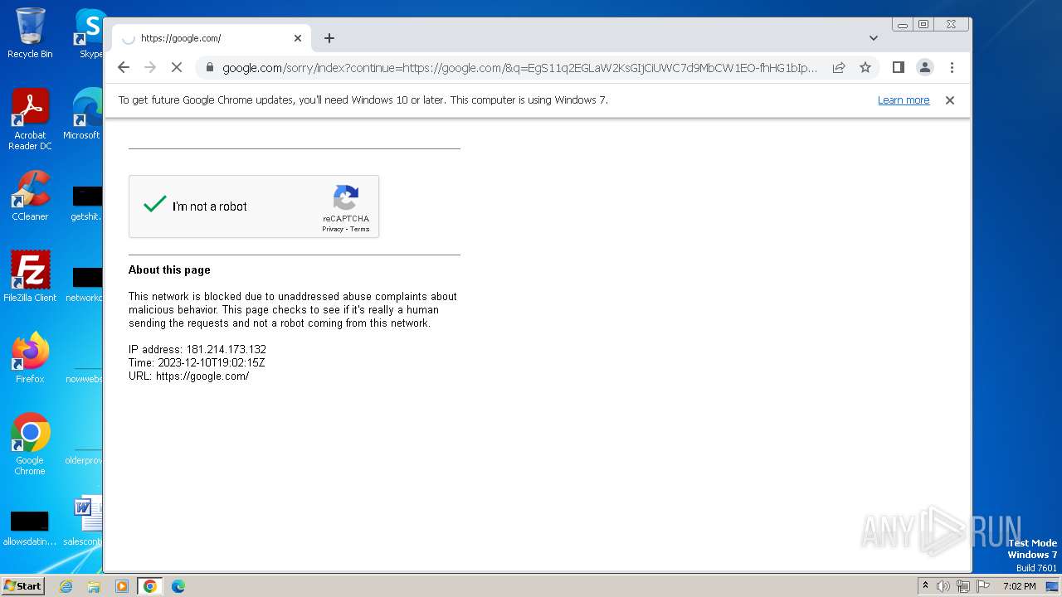The image size is (1062, 597).
Task: Open Chrome profile menu
Action: pos(925,67)
